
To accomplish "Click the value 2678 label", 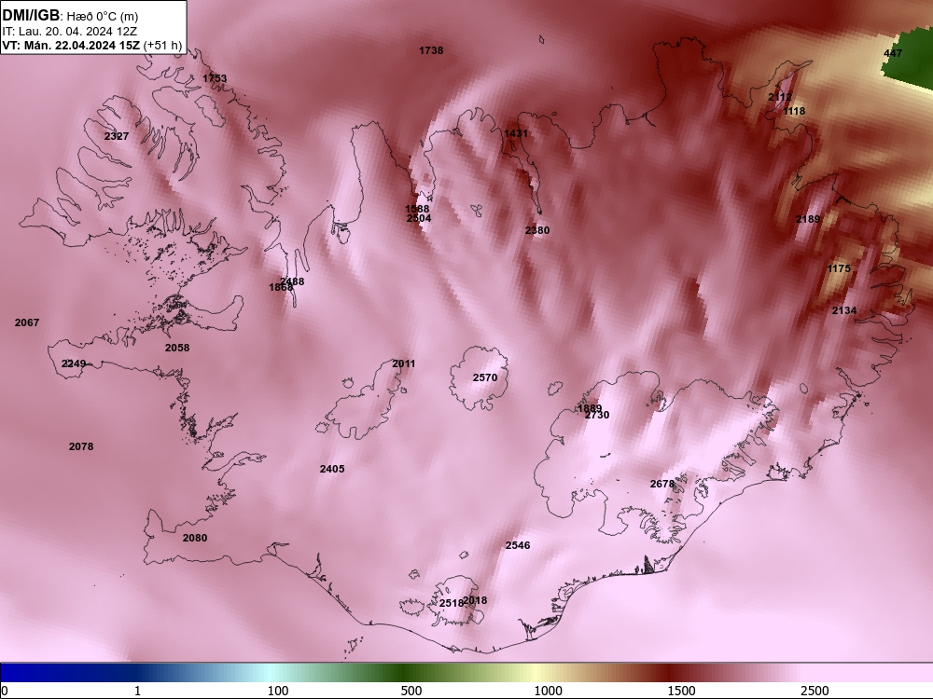I will click(x=662, y=484).
